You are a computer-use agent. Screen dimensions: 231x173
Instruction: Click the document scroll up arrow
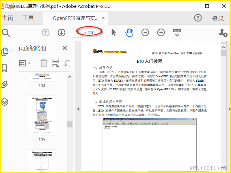[x=223, y=47]
